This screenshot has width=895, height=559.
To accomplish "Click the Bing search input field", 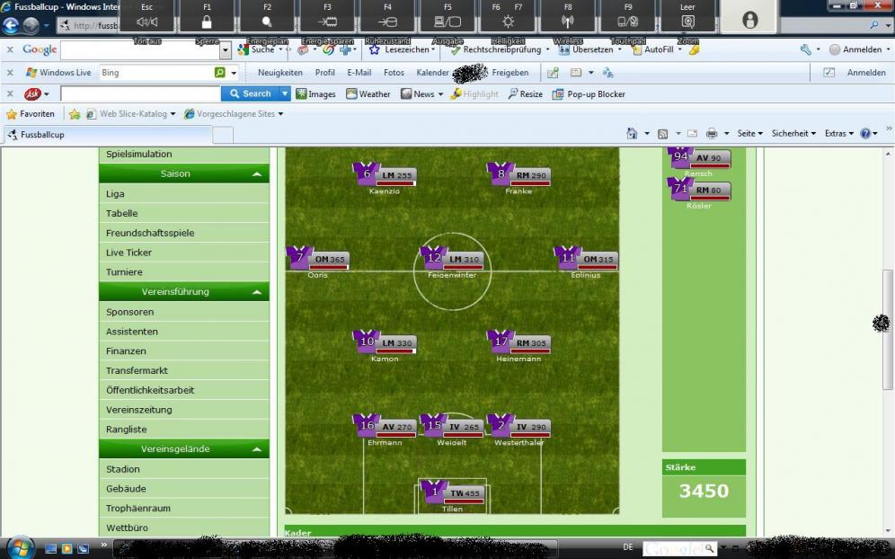I will pos(155,73).
